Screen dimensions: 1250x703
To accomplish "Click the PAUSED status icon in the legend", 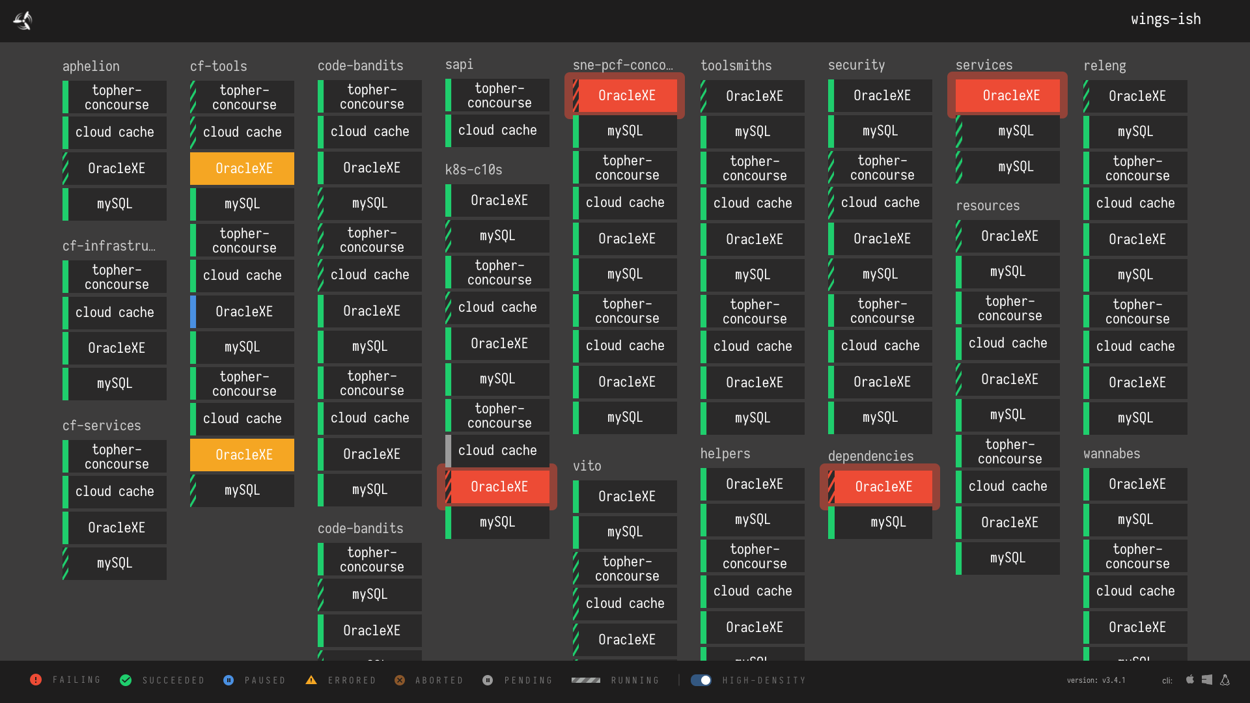I will [229, 680].
